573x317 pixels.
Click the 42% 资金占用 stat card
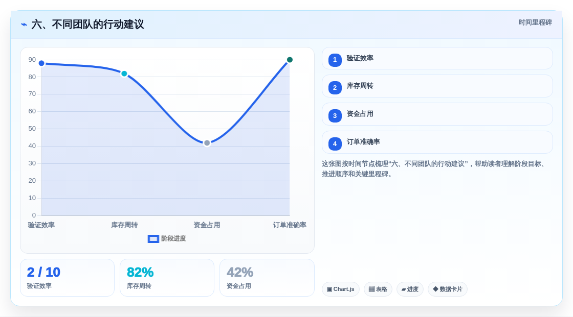267,278
